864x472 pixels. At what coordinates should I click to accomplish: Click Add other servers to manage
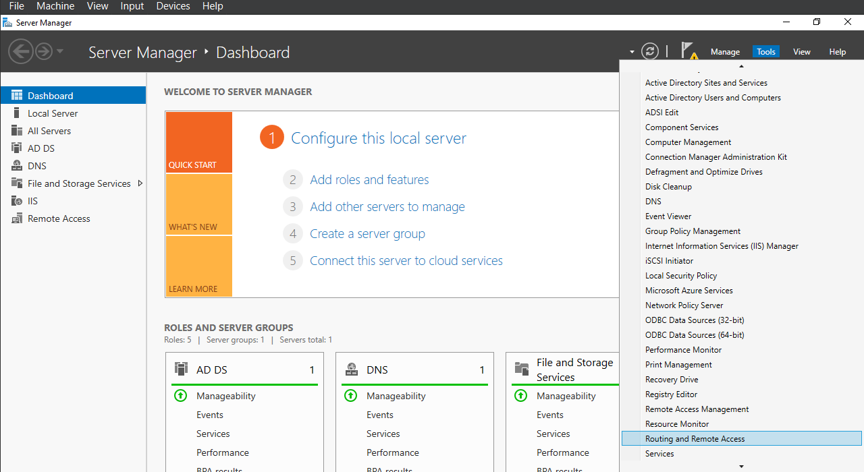click(387, 207)
